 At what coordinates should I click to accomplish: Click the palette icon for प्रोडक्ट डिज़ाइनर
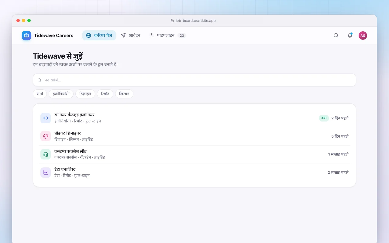tap(46, 136)
